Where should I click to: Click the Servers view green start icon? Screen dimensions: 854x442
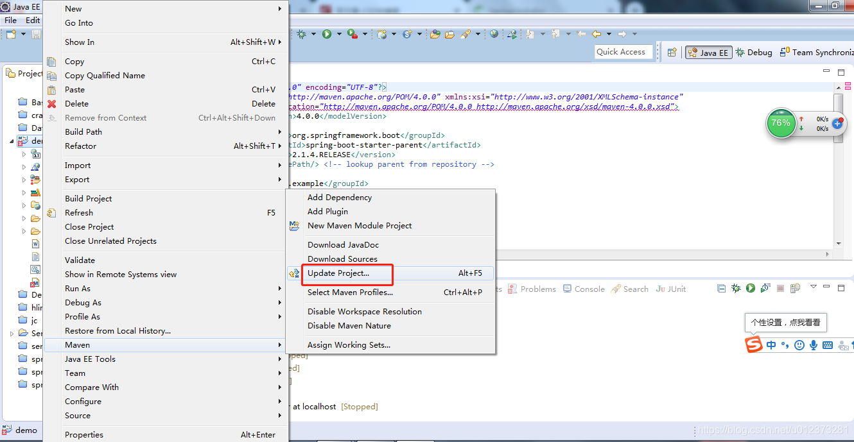click(751, 289)
